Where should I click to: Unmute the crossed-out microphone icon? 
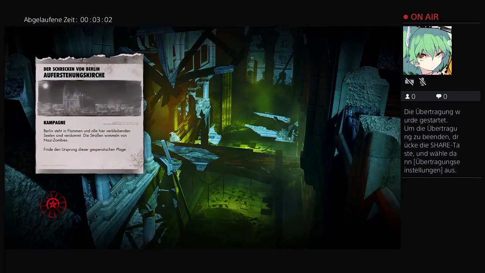(423, 82)
